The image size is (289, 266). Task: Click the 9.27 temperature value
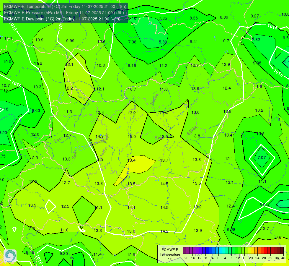click(255, 16)
